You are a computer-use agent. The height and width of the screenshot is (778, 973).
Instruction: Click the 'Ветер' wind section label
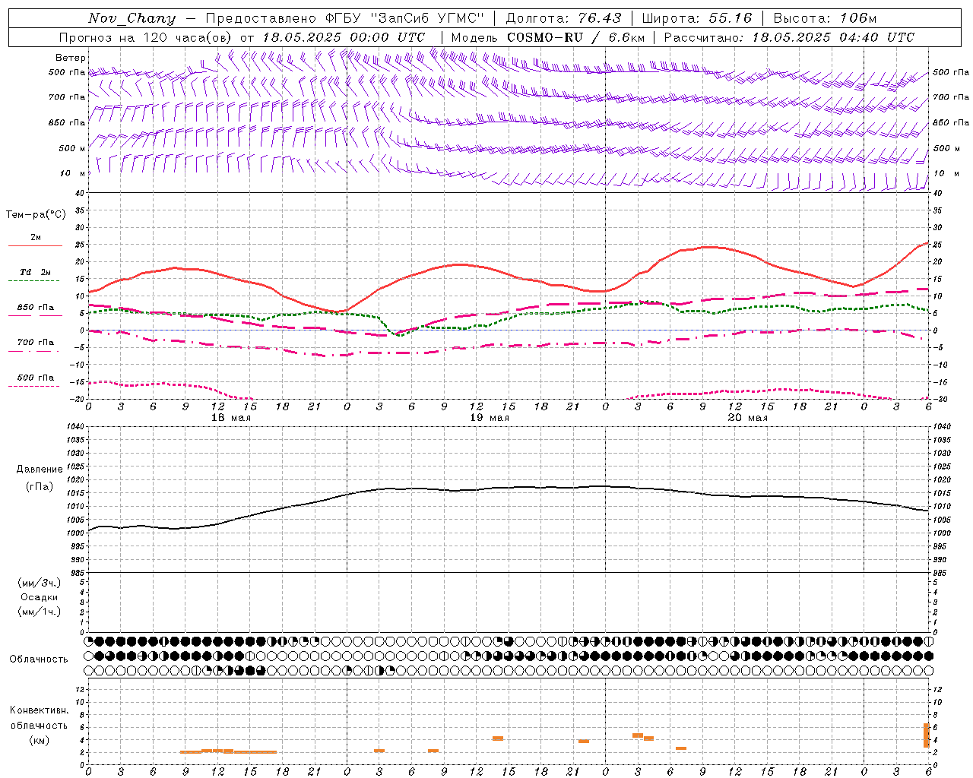70,58
